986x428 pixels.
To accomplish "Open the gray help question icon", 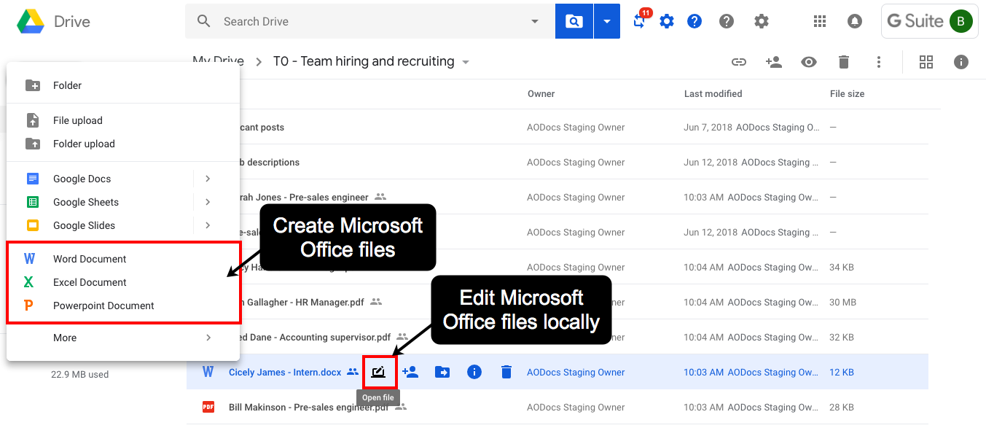I will [x=727, y=21].
